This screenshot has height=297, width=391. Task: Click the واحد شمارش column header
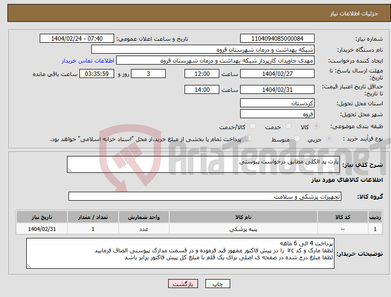point(144,217)
